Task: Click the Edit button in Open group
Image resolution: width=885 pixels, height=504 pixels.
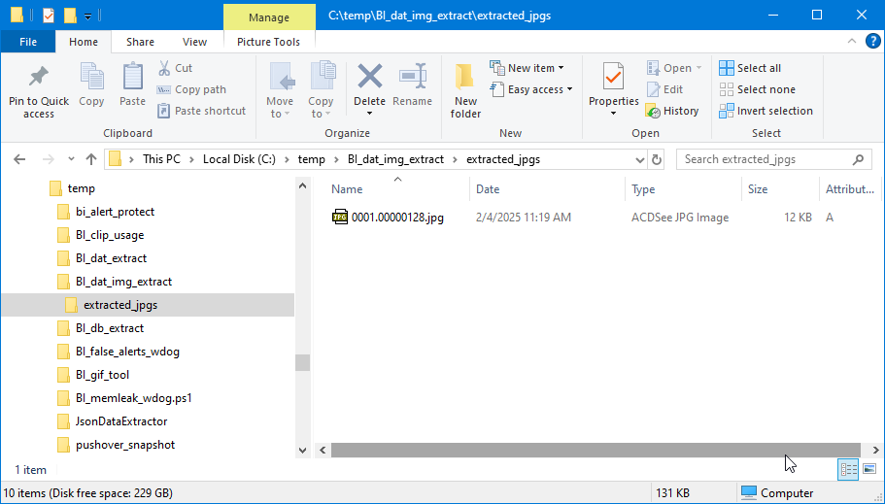Action: coord(665,89)
